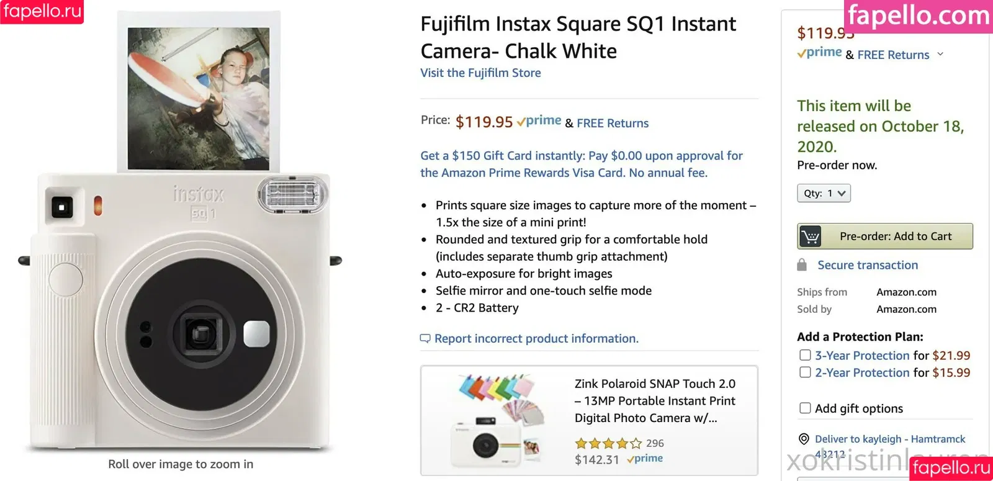Click the Prime badge under Zink Polaroid price
This screenshot has height=481, width=993.
[x=645, y=459]
